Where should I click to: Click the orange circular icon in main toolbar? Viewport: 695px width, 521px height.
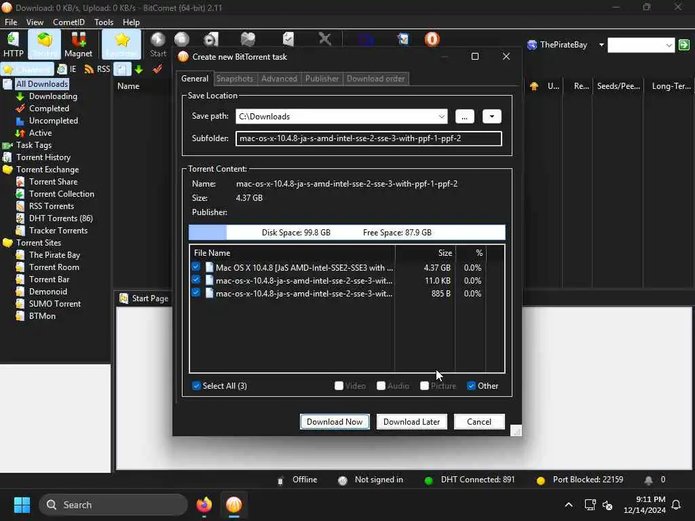[432, 39]
